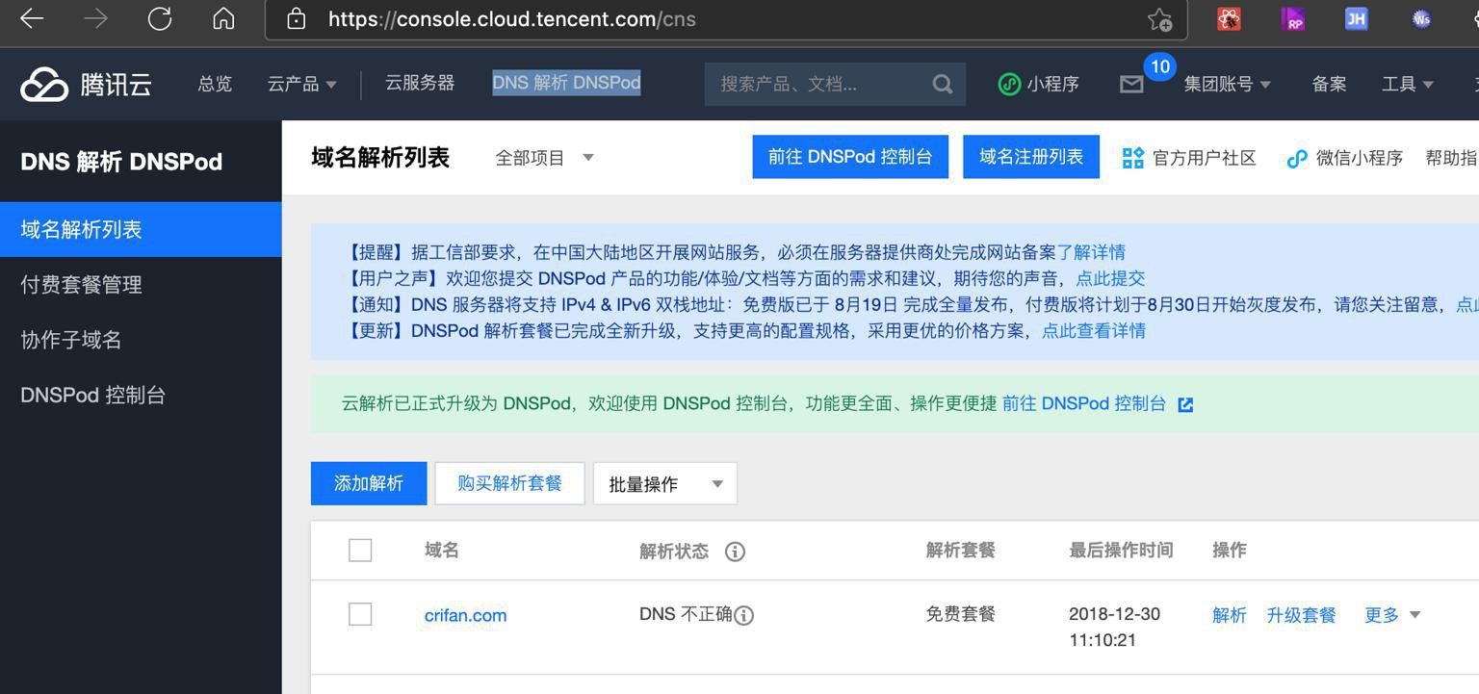Click the Tencent Cloud logo
This screenshot has width=1479, height=694.
point(86,85)
